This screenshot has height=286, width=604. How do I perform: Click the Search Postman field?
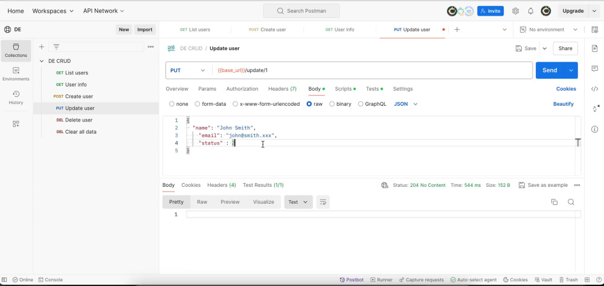301,11
